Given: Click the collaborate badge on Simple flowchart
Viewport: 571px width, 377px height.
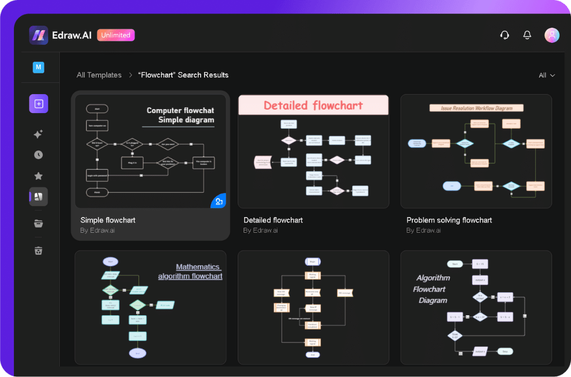Looking at the screenshot, I should (219, 201).
